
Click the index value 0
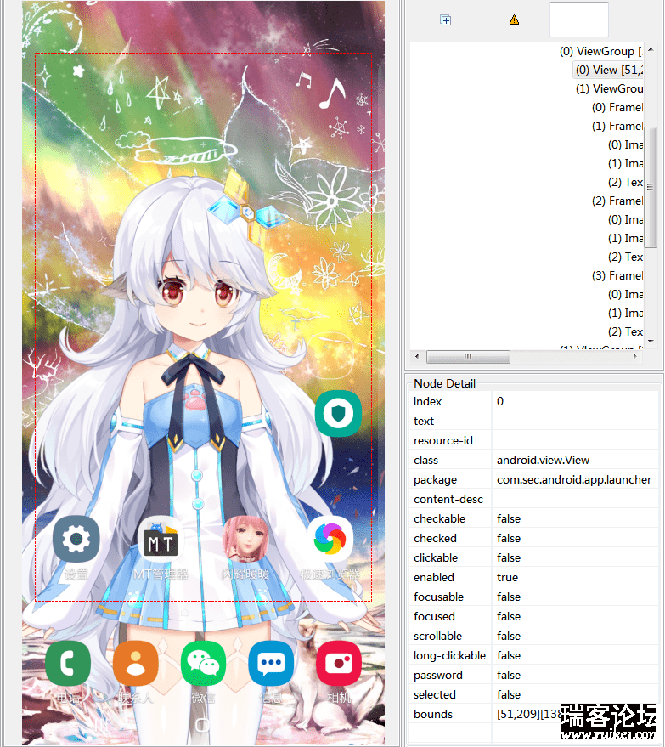pos(500,402)
